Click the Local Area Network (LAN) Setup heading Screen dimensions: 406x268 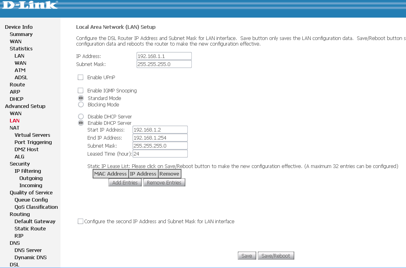pos(116,27)
